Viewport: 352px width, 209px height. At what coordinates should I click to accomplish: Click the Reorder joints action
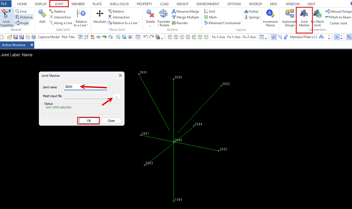click(180, 23)
